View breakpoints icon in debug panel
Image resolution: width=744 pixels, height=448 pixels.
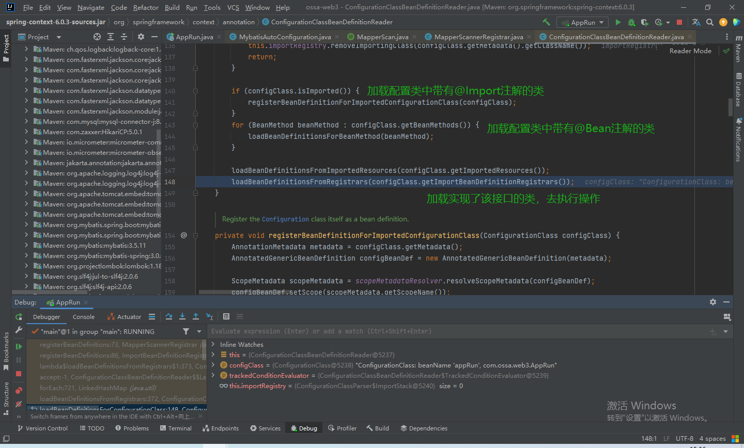(19, 390)
